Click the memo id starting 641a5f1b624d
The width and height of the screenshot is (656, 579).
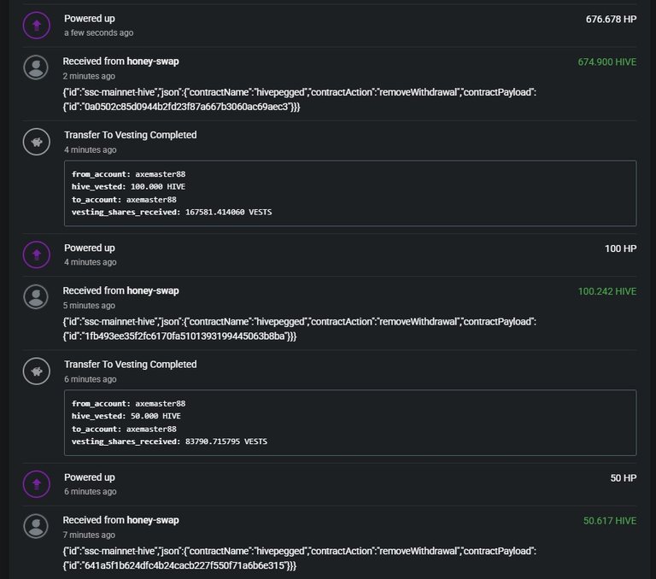pyautogui.click(x=179, y=565)
